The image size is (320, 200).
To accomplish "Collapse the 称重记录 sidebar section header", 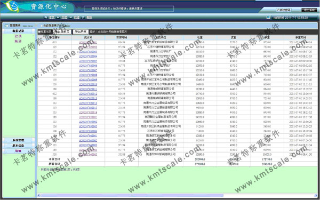I will (x=18, y=31).
